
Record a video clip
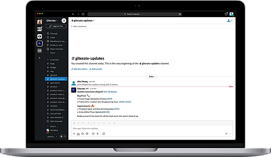tap(93, 134)
